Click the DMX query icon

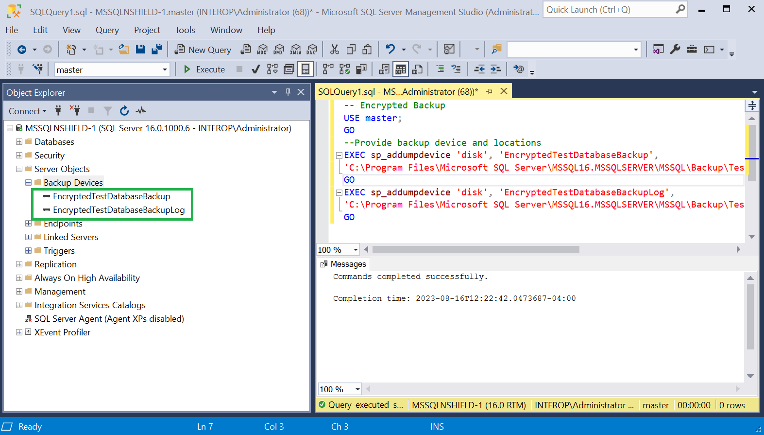pos(279,49)
